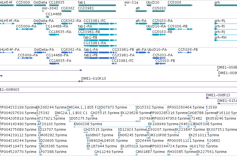Select protein CG14488-PA
237x156 pixels.
point(57,55)
